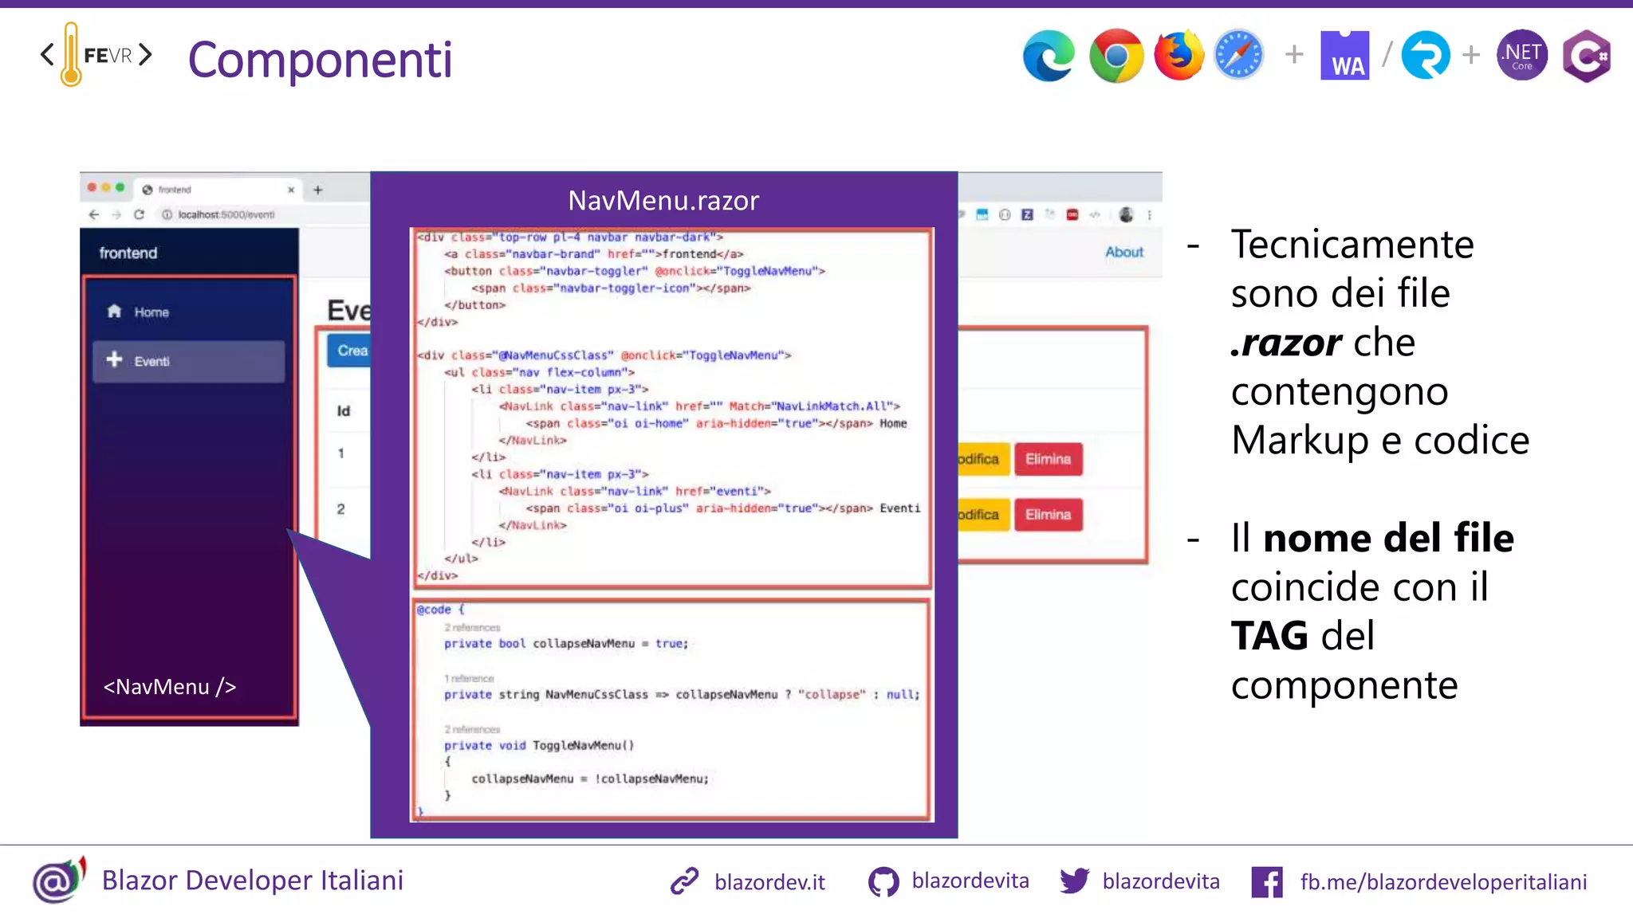
Task: Click the .NET Core logo
Action: tap(1522, 55)
